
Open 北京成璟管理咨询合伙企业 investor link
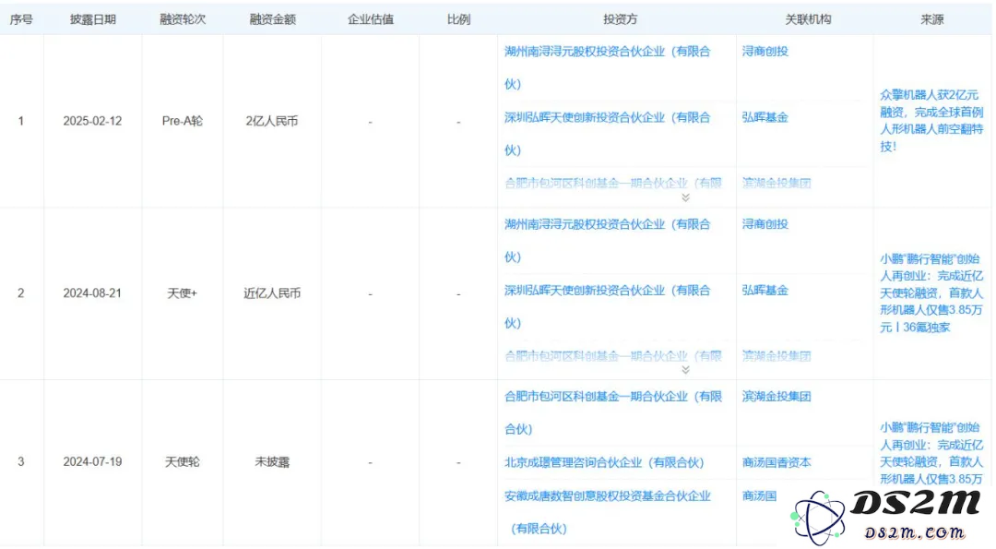coord(604,462)
